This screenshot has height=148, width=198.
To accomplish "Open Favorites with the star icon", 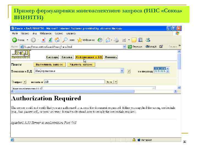I will (79, 40).
